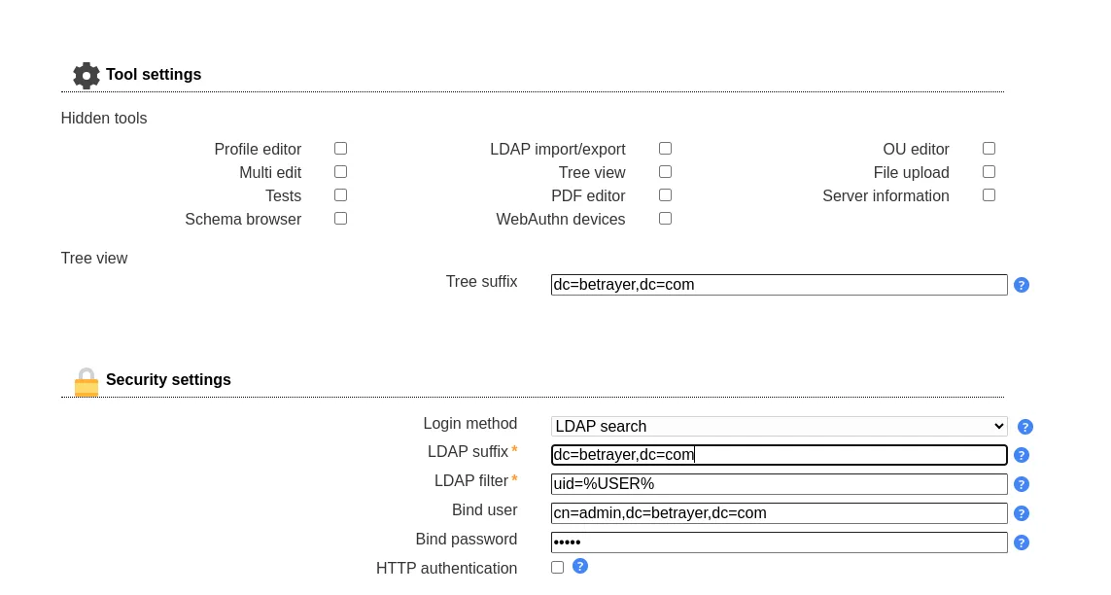Toggle the Profile editor checkbox
The width and height of the screenshot is (1111, 595).
340,148
